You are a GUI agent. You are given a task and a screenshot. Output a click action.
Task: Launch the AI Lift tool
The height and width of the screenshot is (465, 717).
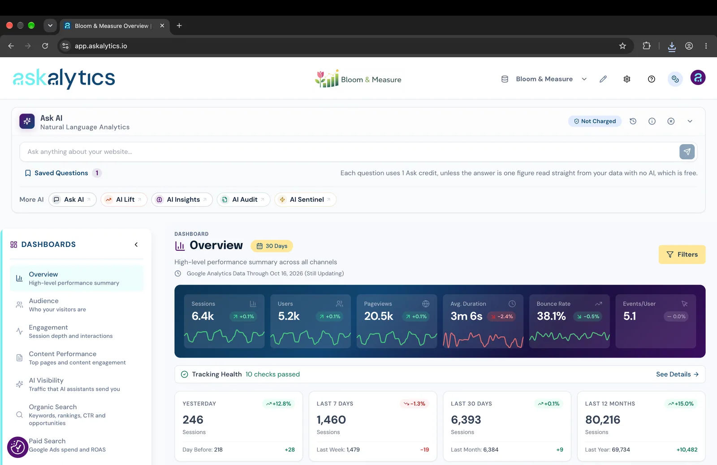click(x=124, y=200)
